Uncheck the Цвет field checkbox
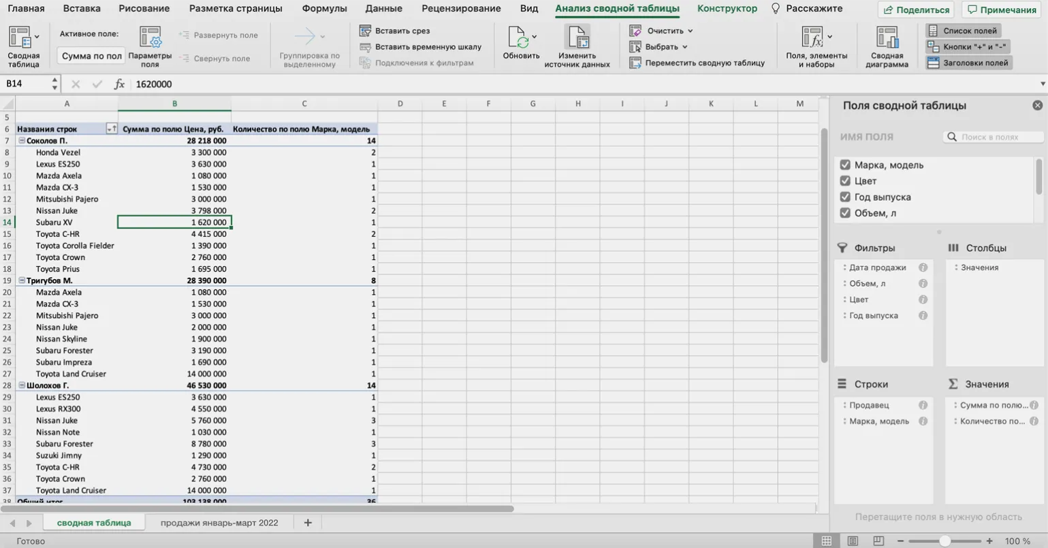1048x548 pixels. (x=845, y=181)
